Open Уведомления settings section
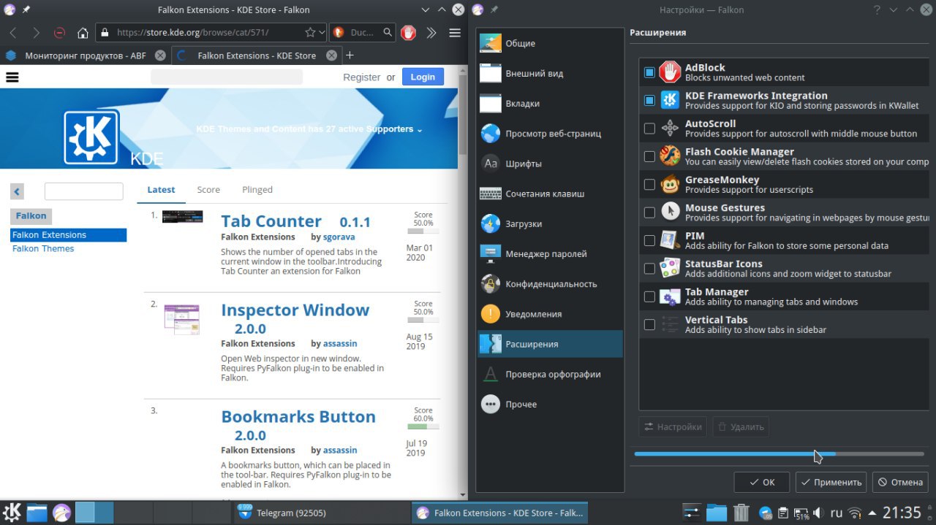This screenshot has height=525, width=936. (x=550, y=314)
